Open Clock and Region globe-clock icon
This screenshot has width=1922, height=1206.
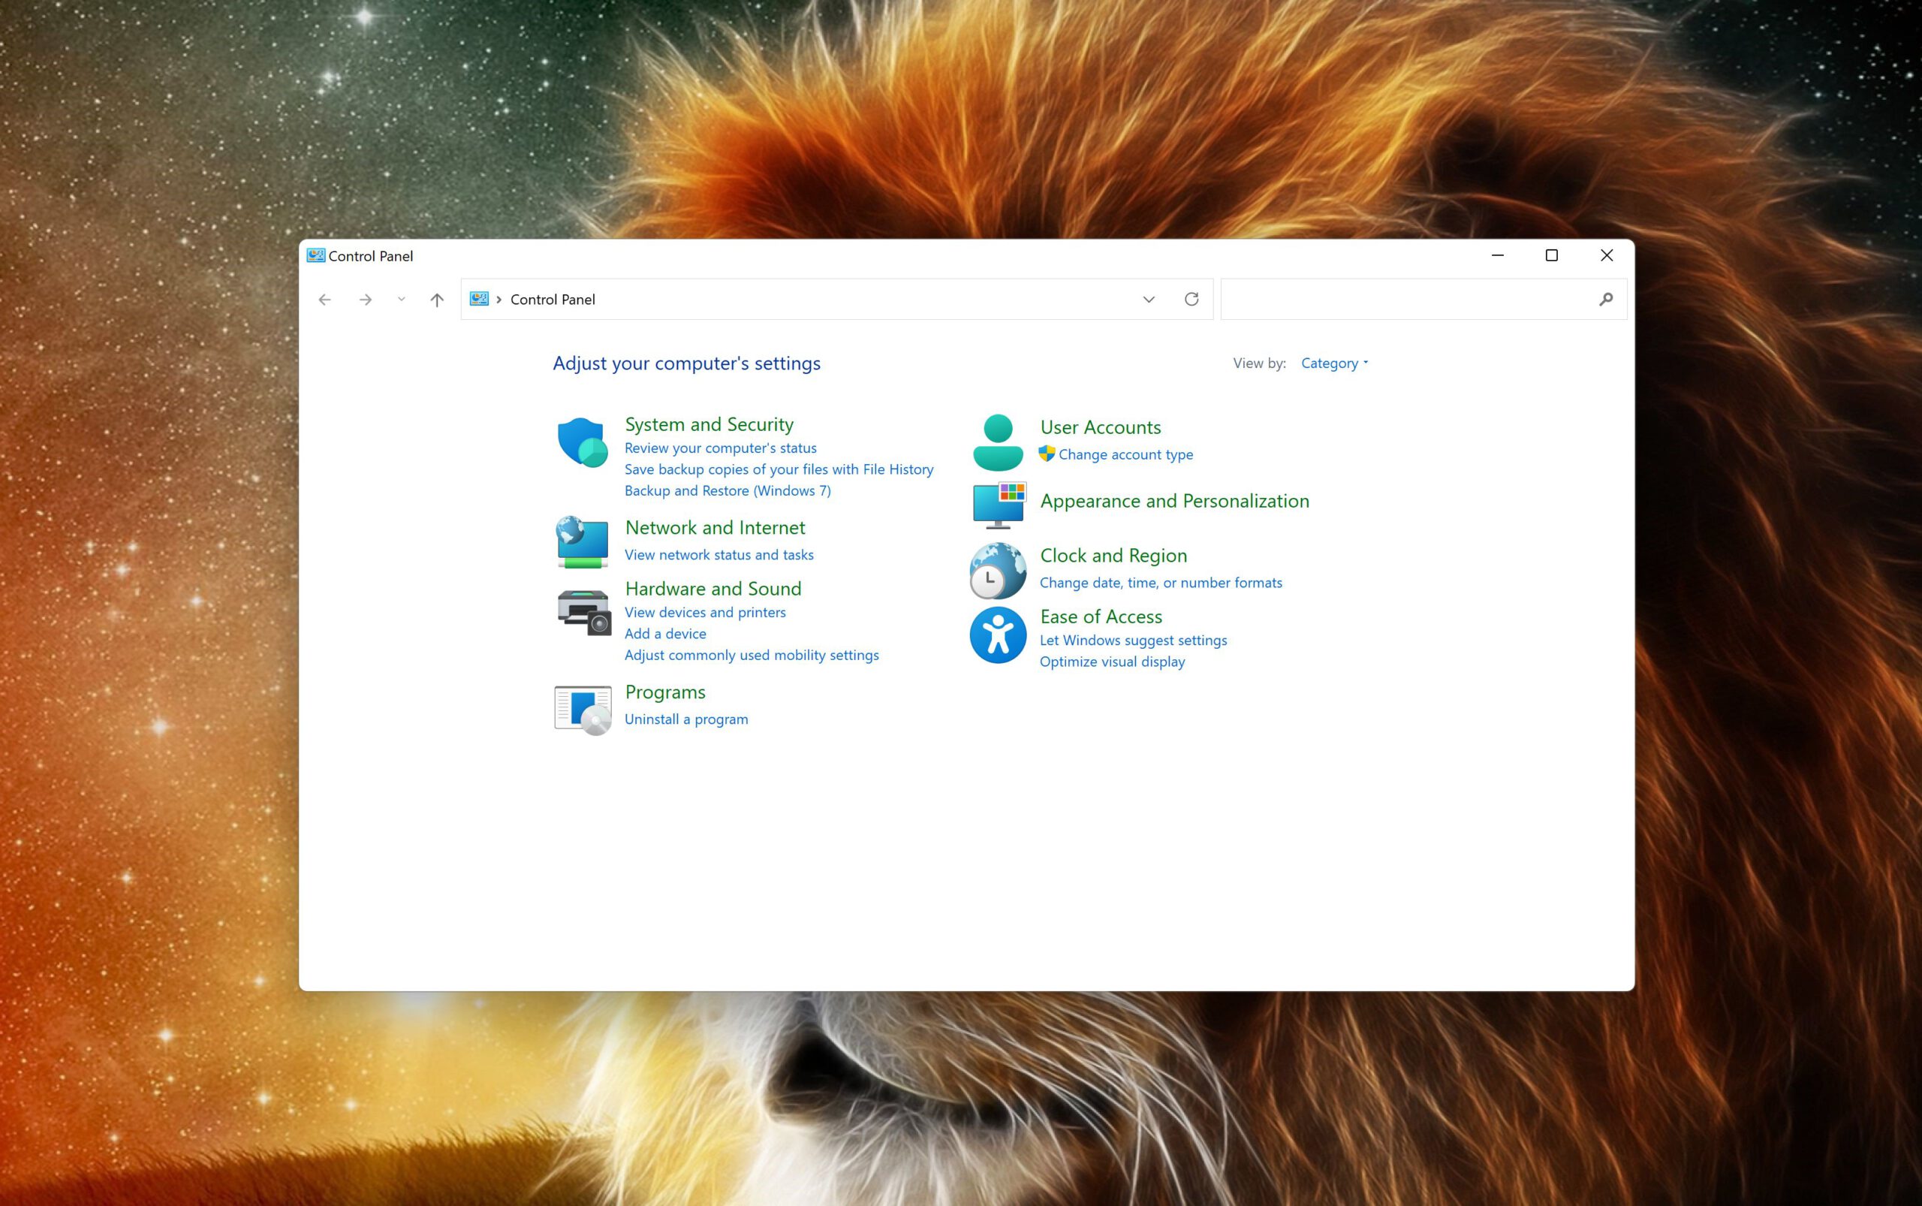(x=998, y=571)
